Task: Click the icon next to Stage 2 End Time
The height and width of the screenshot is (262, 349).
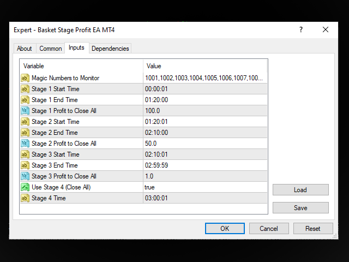Action: [x=25, y=133]
